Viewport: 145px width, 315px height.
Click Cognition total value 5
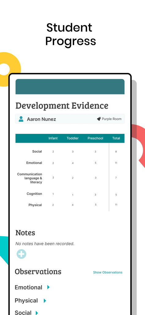pos(116,195)
